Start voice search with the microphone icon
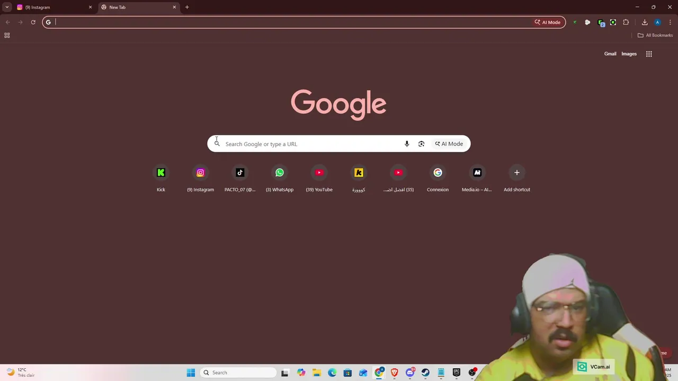The image size is (678, 381). click(407, 144)
